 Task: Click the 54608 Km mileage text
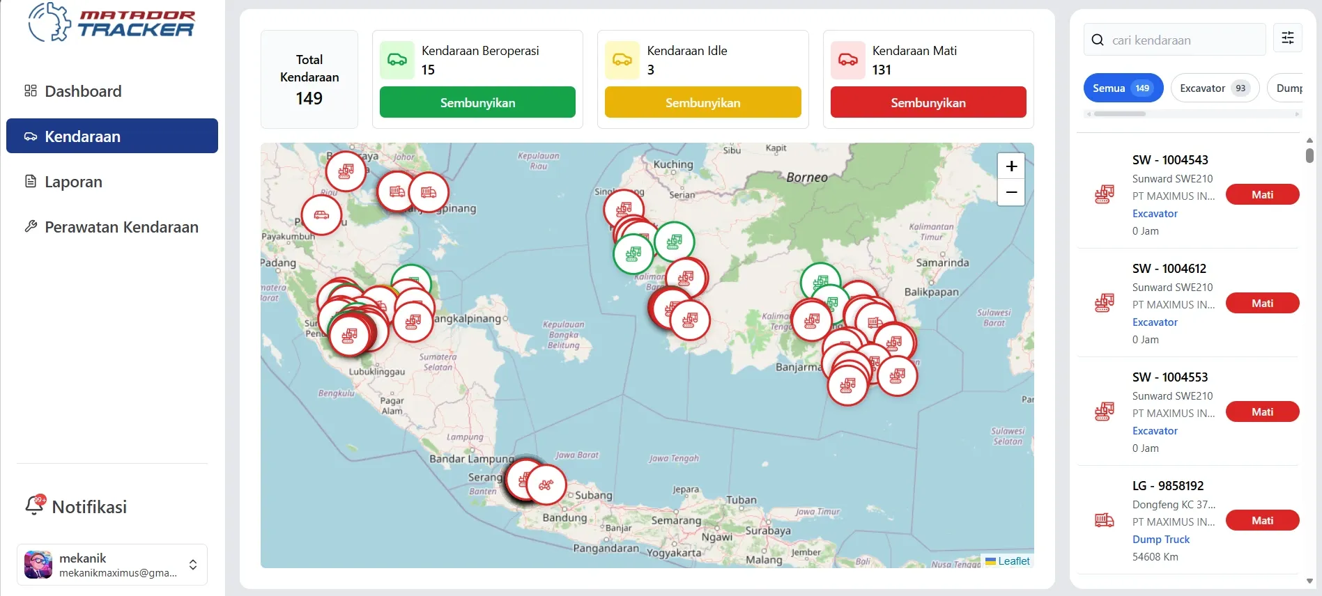pos(1155,556)
